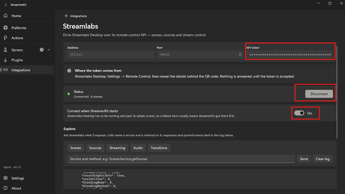Screen dimensions: 345x194
Task: Click the Home house icon
Action: pos(6,16)
